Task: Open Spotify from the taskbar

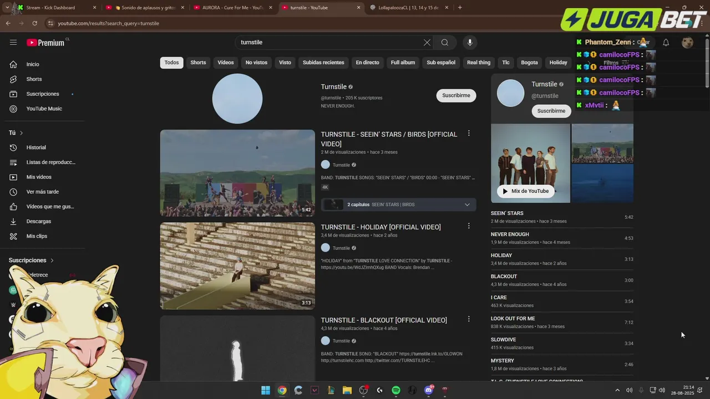Action: tap(396, 390)
